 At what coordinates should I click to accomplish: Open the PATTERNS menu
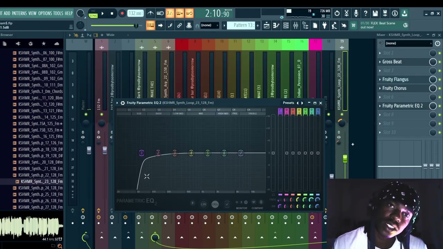[x=19, y=13]
